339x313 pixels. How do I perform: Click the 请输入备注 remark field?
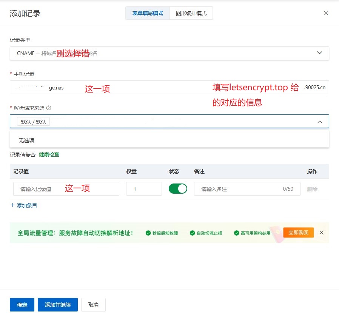coord(238,189)
